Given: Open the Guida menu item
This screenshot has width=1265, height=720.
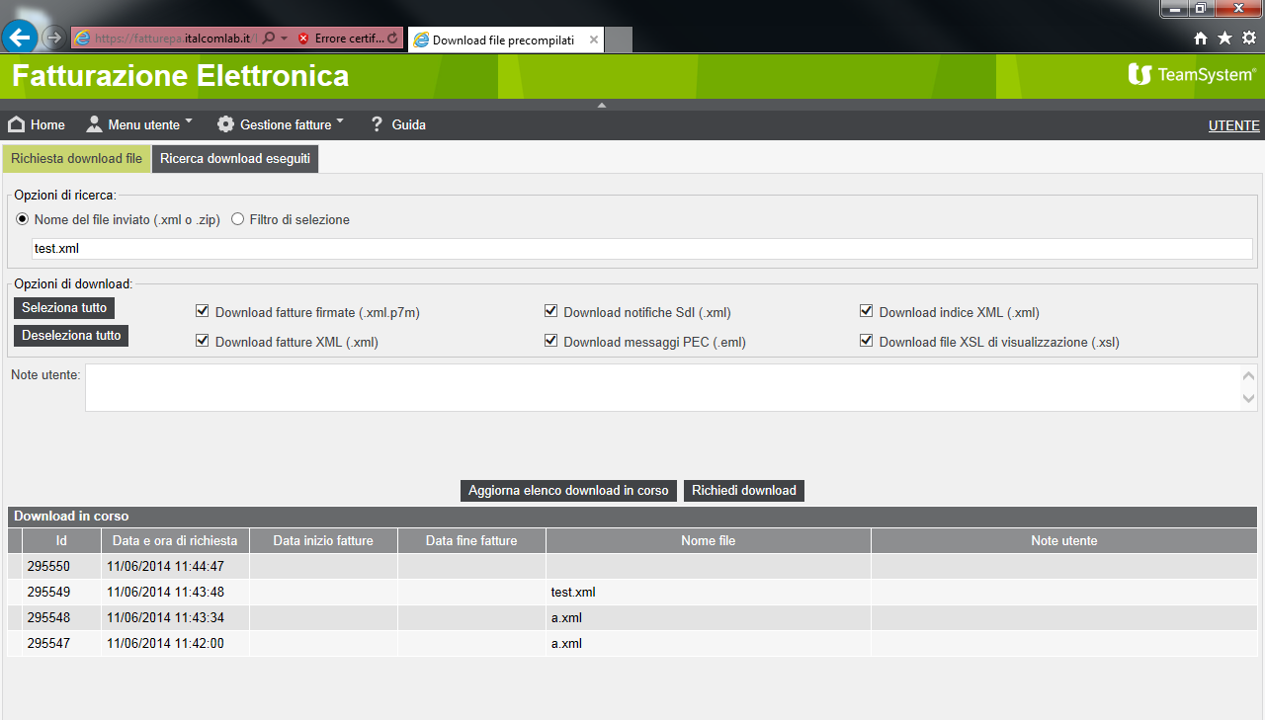Looking at the screenshot, I should (397, 124).
